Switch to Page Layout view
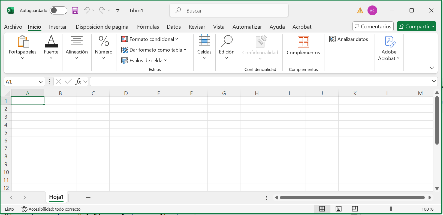 click(x=339, y=209)
